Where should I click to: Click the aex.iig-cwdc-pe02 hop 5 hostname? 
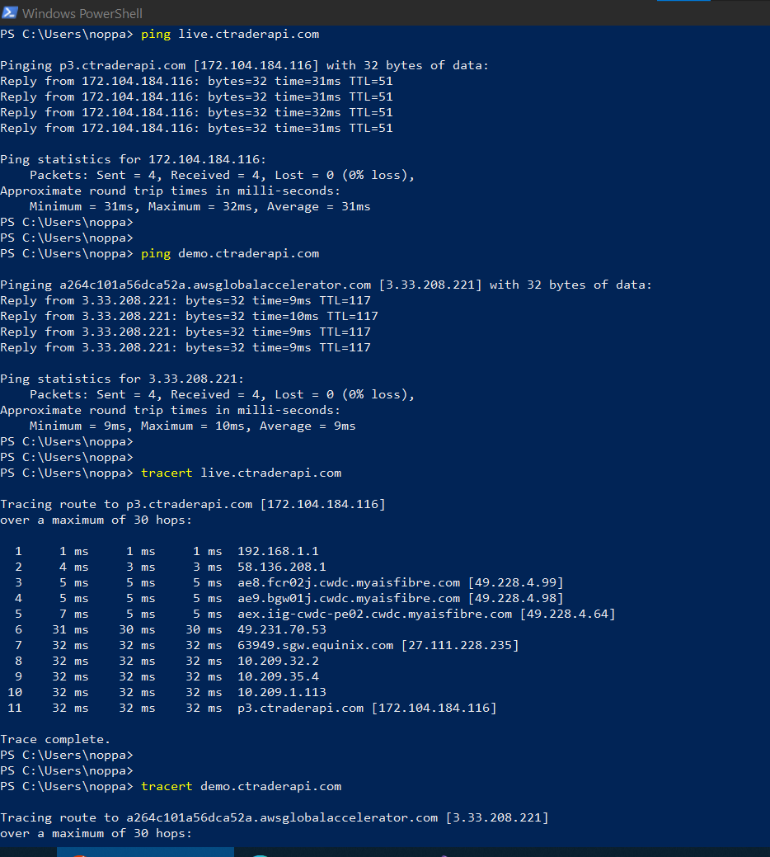374,614
